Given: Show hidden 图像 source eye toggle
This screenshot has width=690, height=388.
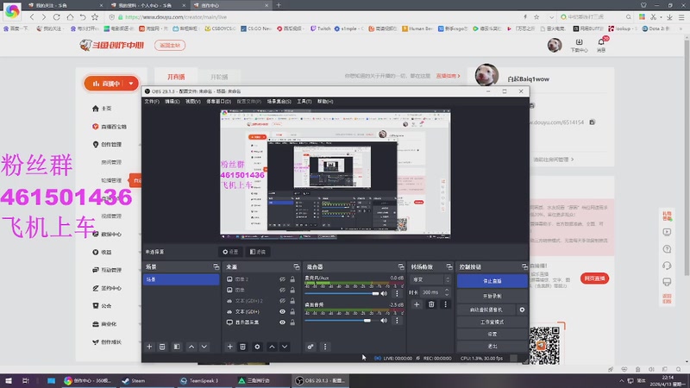Looking at the screenshot, I should click(282, 290).
